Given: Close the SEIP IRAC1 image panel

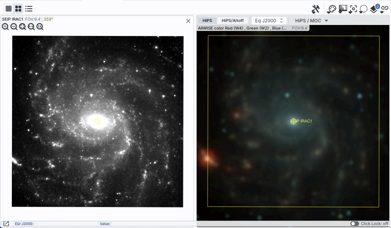Looking at the screenshot, I should tap(188, 21).
